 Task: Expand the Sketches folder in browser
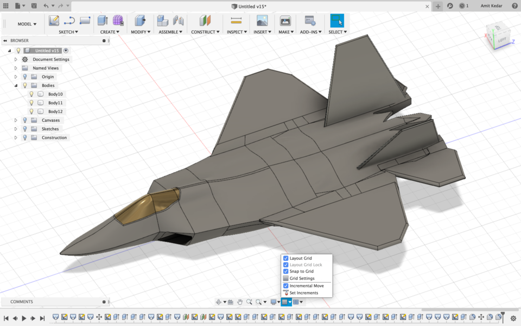point(15,129)
